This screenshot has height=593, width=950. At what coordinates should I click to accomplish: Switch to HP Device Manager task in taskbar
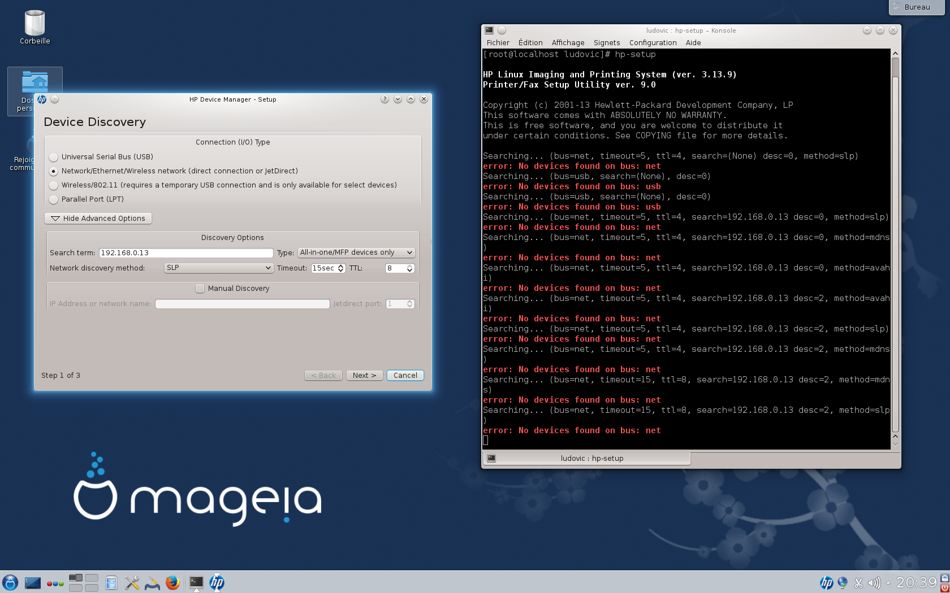click(217, 582)
